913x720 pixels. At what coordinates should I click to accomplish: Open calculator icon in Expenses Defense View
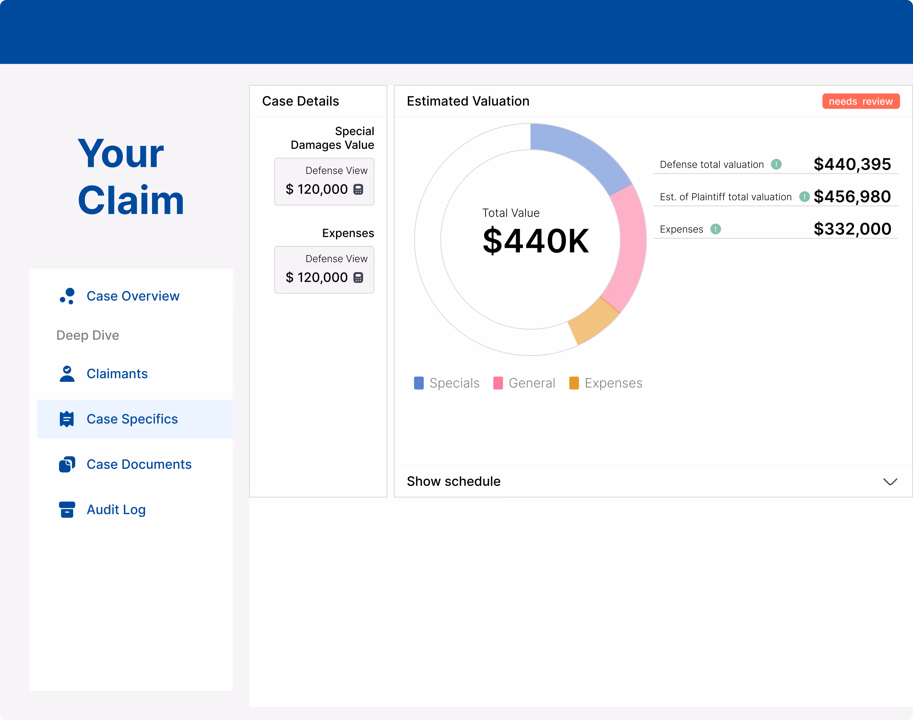[358, 277]
